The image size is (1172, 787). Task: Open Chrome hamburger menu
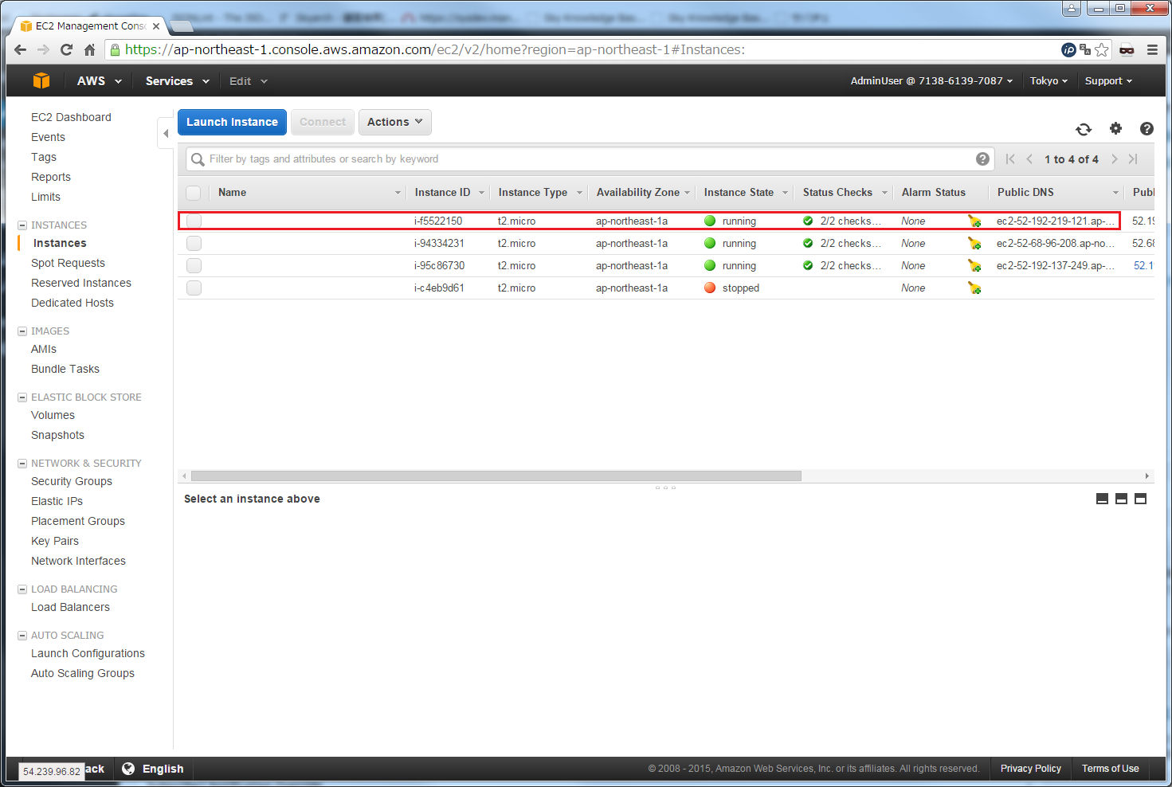coord(1152,49)
